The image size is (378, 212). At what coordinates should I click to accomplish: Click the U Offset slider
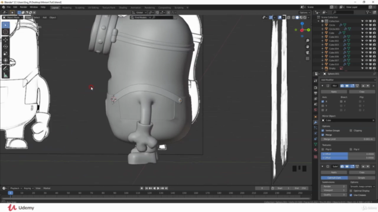(348, 154)
